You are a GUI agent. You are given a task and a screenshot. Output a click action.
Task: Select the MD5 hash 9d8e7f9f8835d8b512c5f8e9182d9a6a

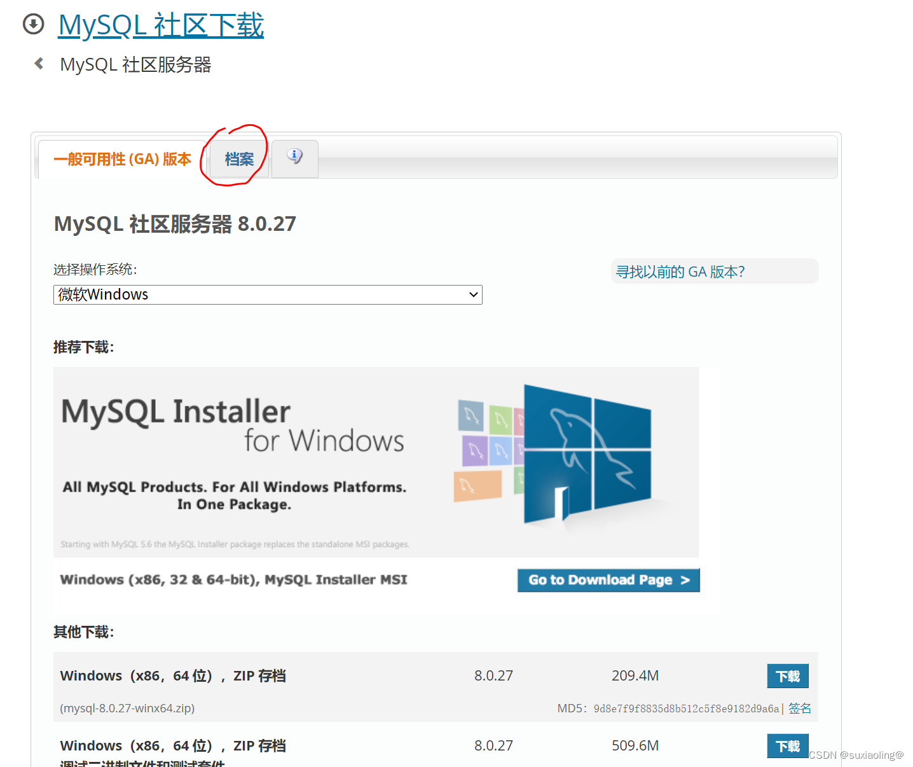(x=686, y=708)
